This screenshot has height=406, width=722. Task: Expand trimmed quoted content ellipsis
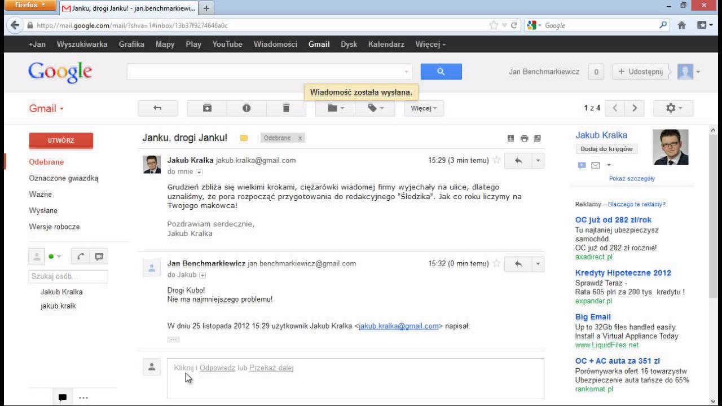coord(174,339)
